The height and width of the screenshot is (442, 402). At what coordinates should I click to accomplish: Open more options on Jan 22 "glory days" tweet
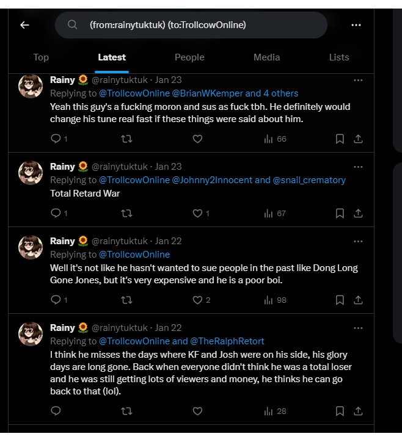(358, 328)
